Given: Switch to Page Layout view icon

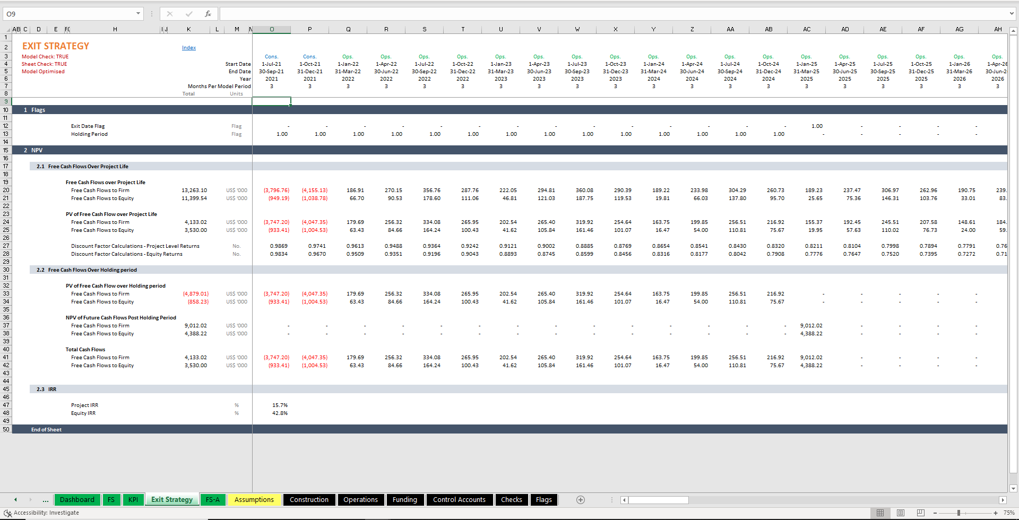Looking at the screenshot, I should tap(901, 513).
